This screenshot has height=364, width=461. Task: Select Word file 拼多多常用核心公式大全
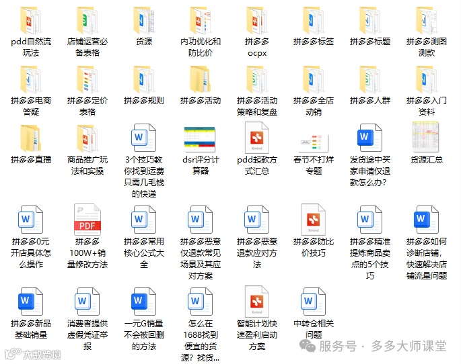[x=144, y=220]
